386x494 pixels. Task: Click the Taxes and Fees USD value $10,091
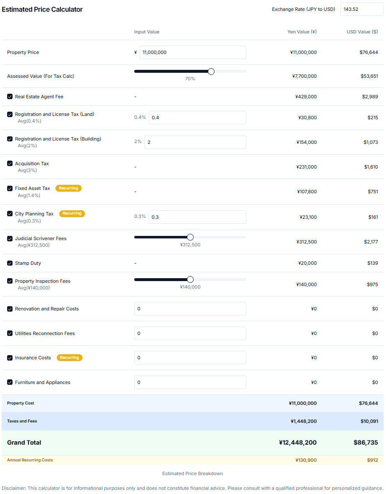369,421
